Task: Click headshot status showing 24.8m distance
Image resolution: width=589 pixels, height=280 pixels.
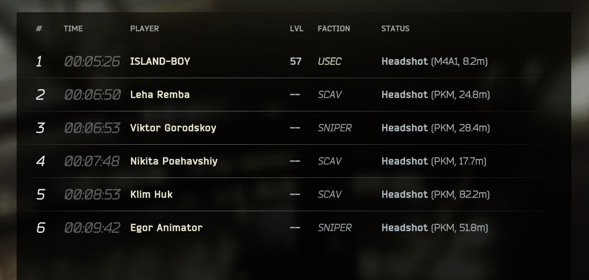Action: [435, 95]
